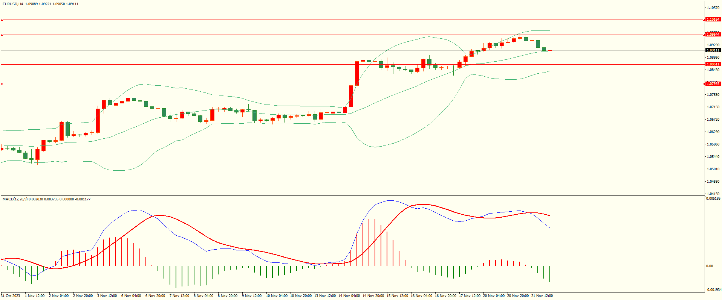Click the 10 Nov 04:00 time label

click(277, 296)
